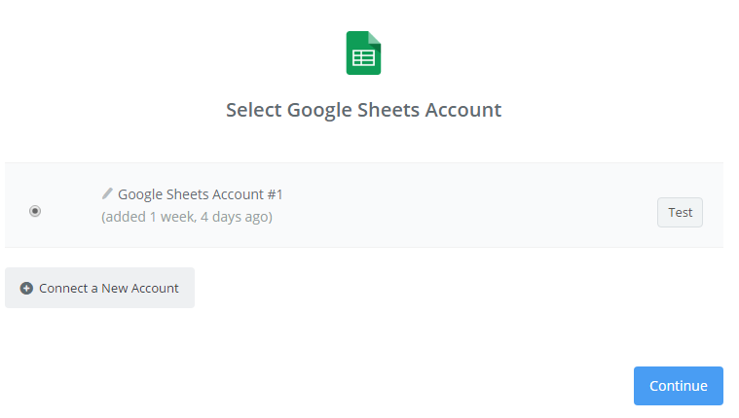Image resolution: width=739 pixels, height=418 pixels.
Task: Click the pencil icon to rename account
Action: point(107,193)
